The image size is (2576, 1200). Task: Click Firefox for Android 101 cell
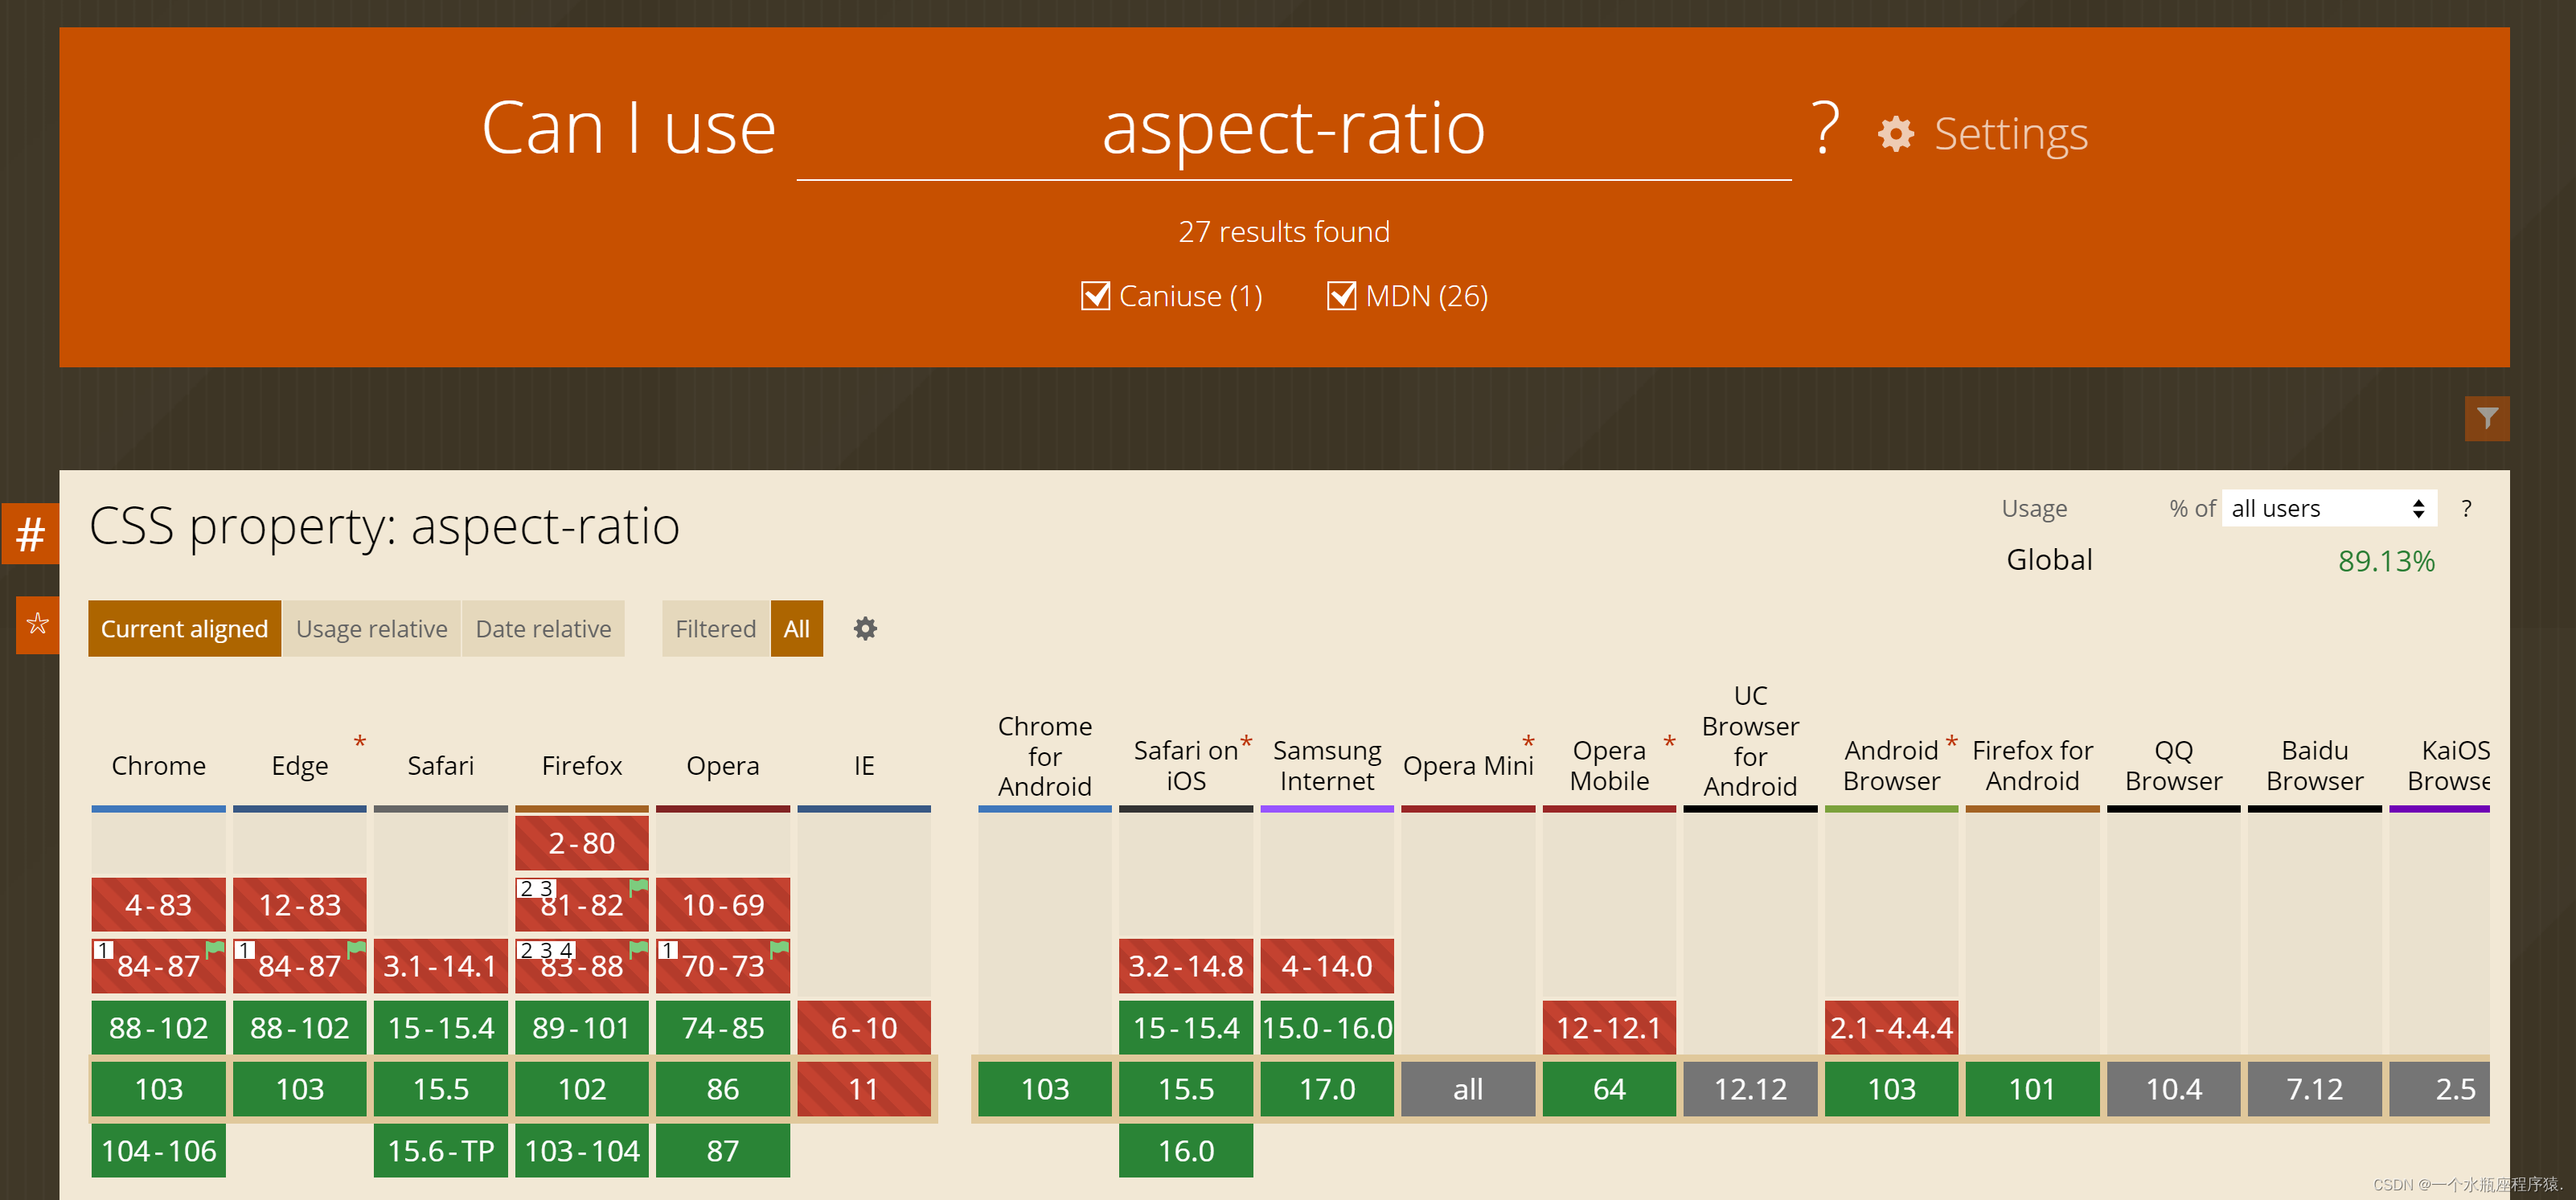pyautogui.click(x=2032, y=1088)
